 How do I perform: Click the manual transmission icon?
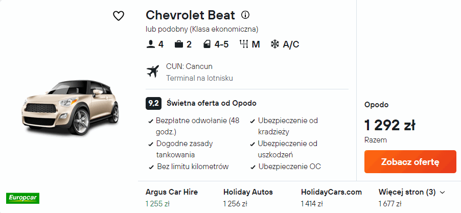(243, 44)
